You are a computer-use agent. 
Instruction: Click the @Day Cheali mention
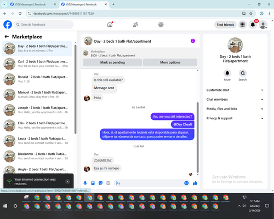(182, 124)
